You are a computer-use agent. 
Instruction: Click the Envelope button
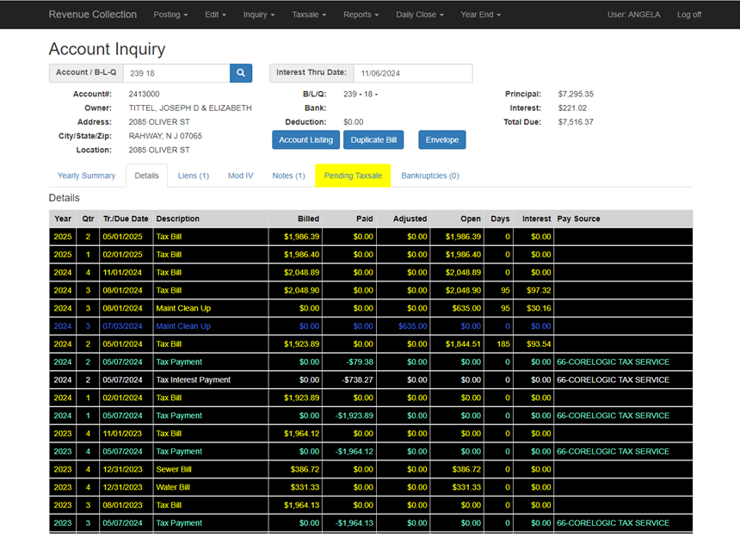442,139
